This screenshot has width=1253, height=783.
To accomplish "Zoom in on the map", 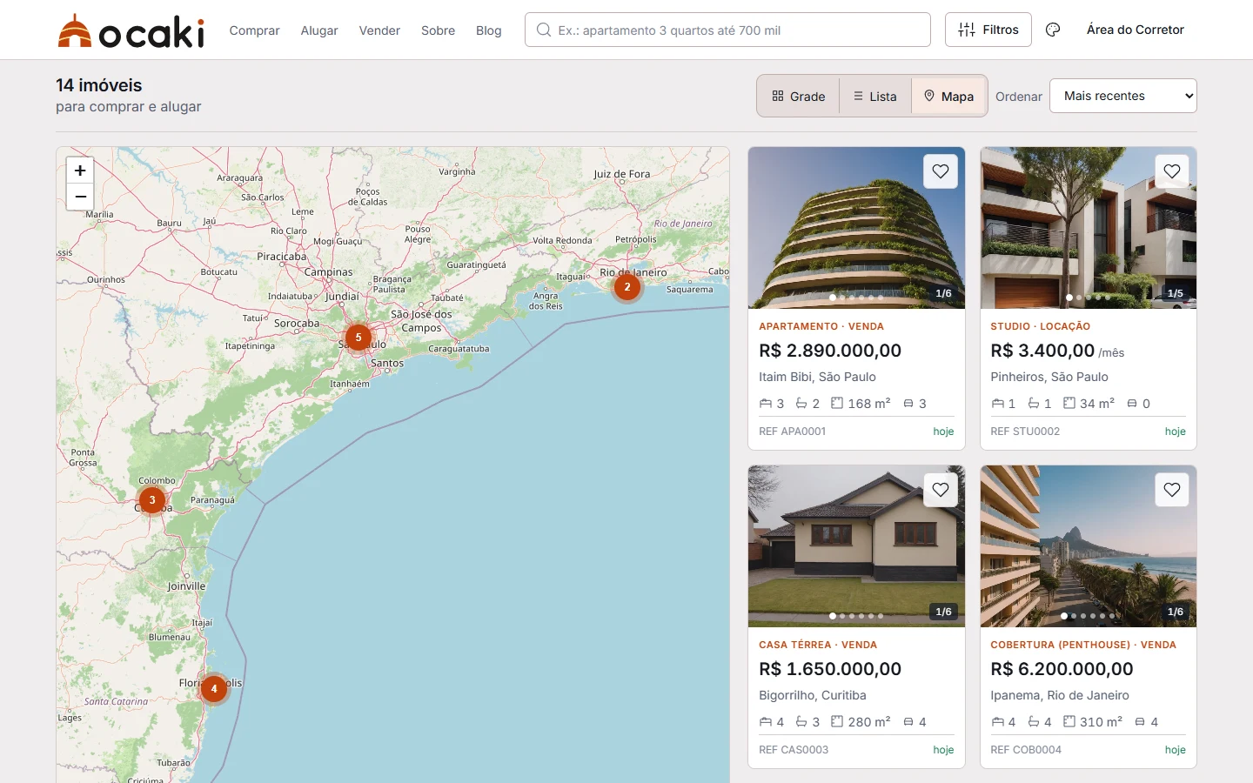I will tap(80, 171).
